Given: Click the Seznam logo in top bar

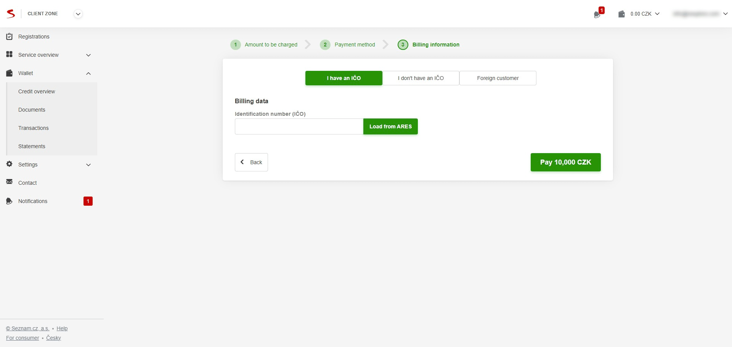Looking at the screenshot, I should 11,13.
